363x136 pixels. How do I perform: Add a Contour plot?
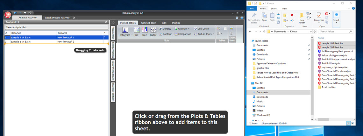165,34
